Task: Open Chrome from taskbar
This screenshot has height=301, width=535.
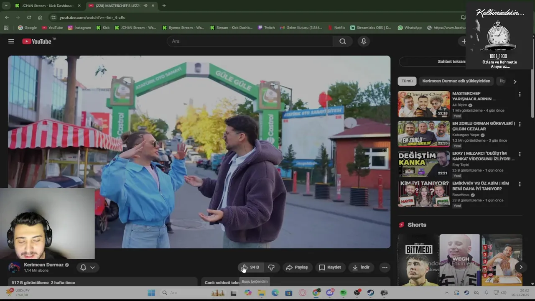Action: (x=316, y=293)
